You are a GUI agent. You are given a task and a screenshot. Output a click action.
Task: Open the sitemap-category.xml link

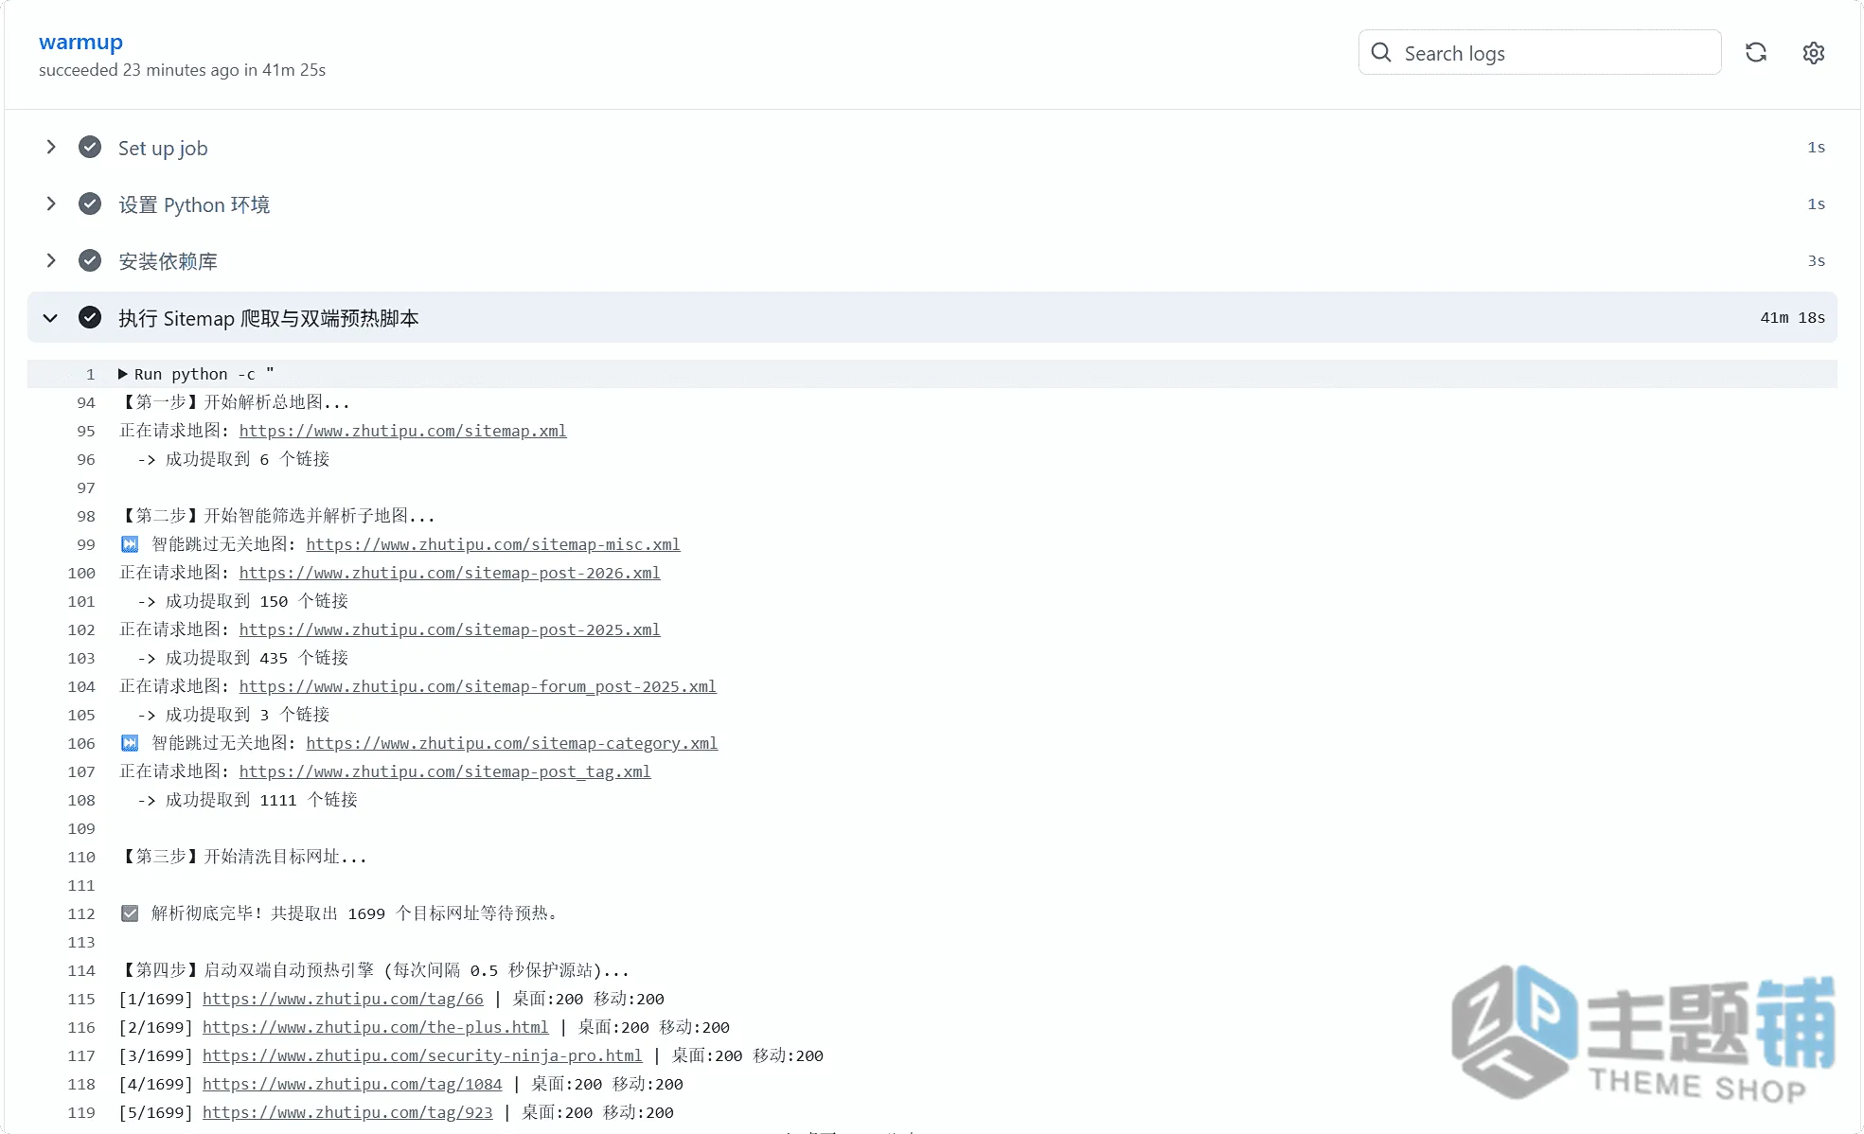click(512, 743)
